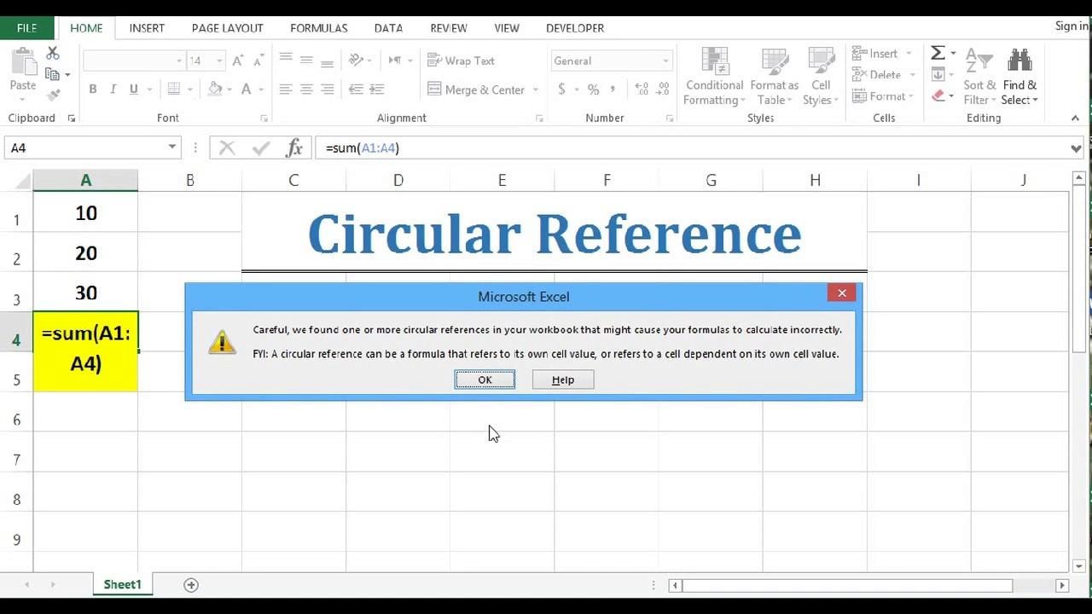Click the formula bar Cancel X icon
The height and width of the screenshot is (614, 1092).
(227, 148)
